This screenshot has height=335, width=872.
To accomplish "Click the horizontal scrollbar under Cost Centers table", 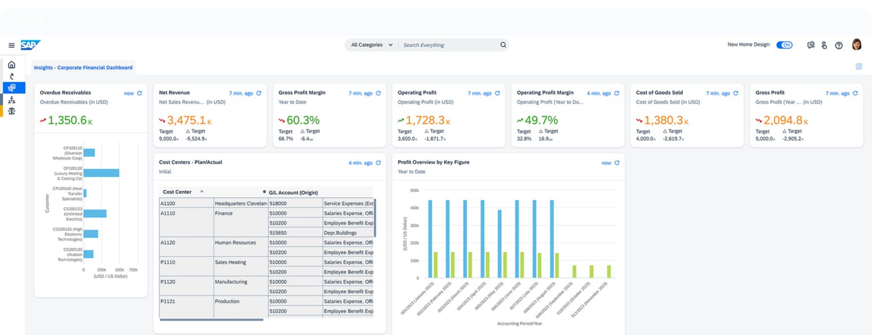I will coord(211,320).
